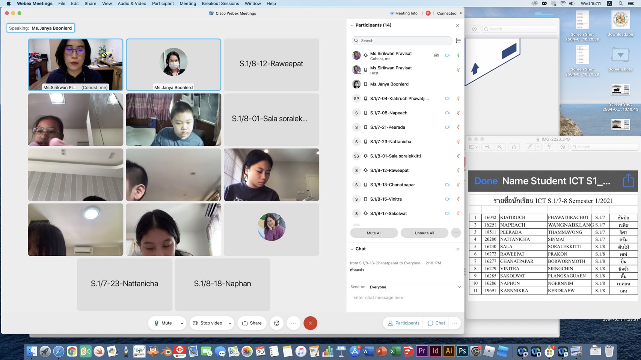This screenshot has height=360, width=641.
Task: Click zoom in icon in IMG-2223.JPG window
Action: (x=500, y=147)
